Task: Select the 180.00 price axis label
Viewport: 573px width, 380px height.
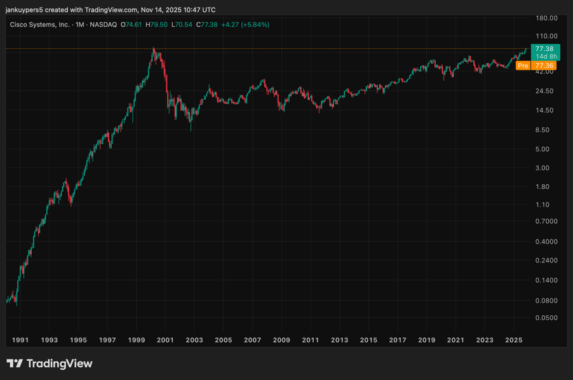Action: (x=546, y=18)
